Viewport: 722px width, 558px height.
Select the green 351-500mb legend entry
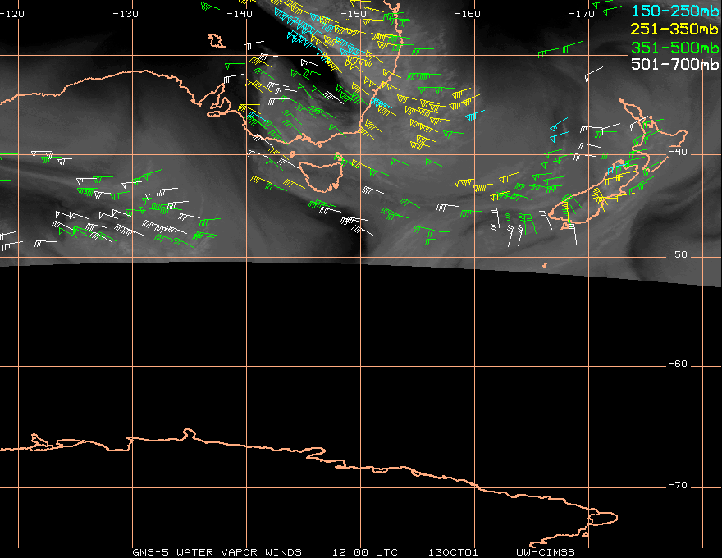tap(674, 48)
